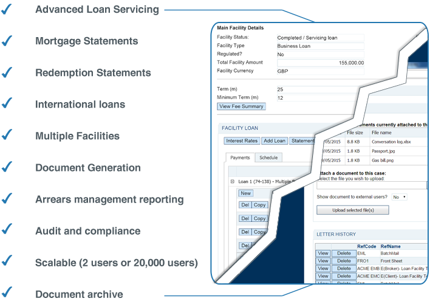Open the Show document to external users dropdown

coord(399,197)
